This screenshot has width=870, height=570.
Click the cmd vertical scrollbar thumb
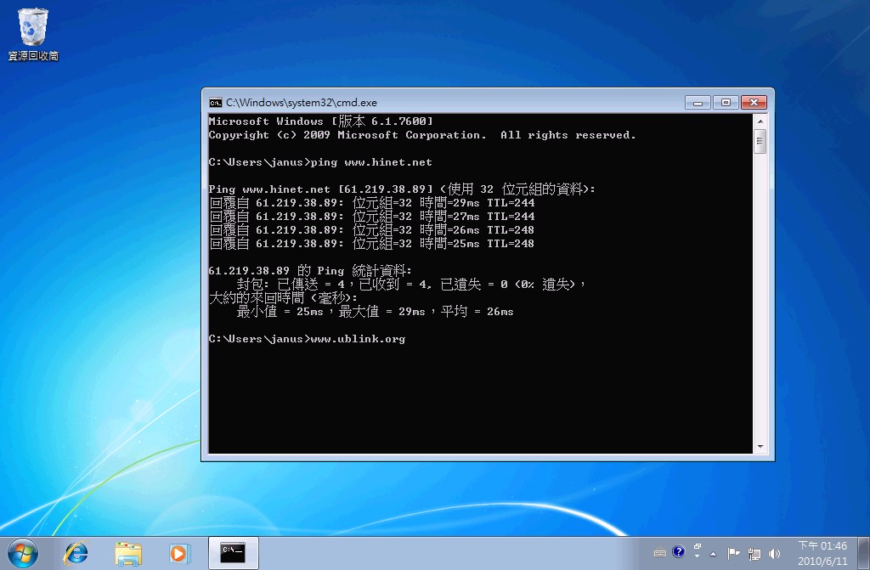[760, 142]
